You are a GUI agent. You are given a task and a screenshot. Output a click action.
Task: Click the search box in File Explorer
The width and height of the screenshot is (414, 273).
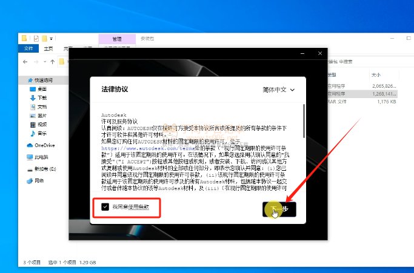tap(370, 62)
